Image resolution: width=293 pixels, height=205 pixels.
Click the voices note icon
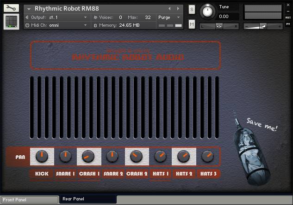pos(95,18)
